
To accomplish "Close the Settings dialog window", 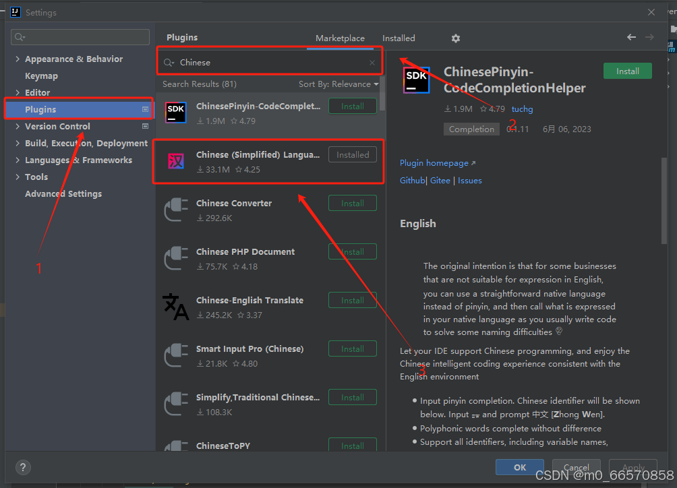I will pyautogui.click(x=651, y=12).
